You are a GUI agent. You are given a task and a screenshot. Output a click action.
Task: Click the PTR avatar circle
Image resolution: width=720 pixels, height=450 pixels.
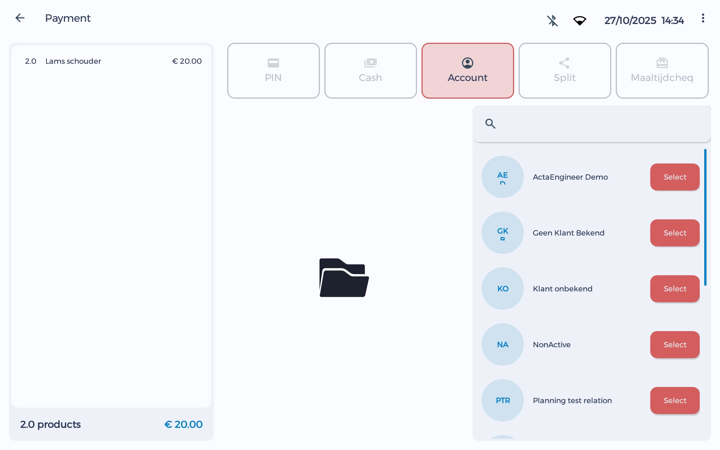(502, 400)
